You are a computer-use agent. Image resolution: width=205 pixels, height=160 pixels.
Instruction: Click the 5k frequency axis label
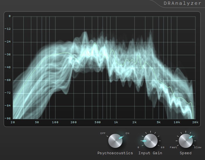click(x=159, y=122)
